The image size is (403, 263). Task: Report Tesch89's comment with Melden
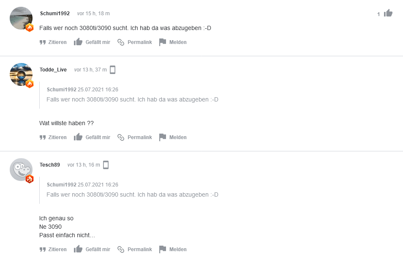(173, 249)
